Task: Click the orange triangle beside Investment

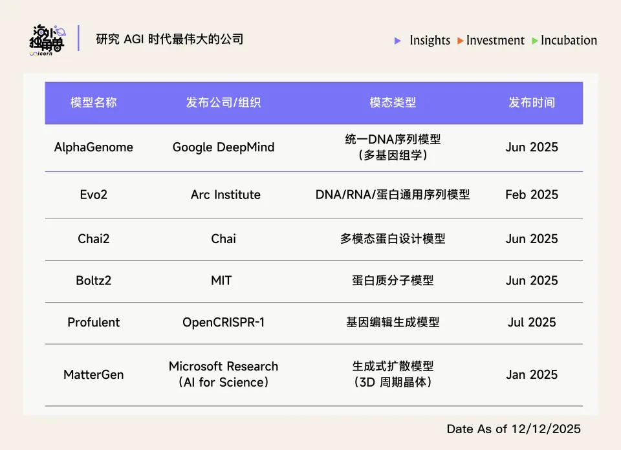Action: (460, 41)
